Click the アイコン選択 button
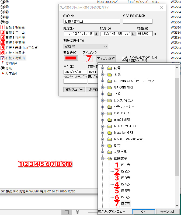The width and height of the screenshot is (181, 215). click(x=106, y=58)
